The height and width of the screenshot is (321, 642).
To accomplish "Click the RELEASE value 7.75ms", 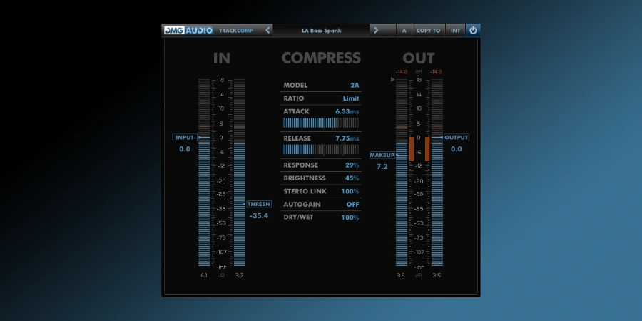I will (347, 138).
